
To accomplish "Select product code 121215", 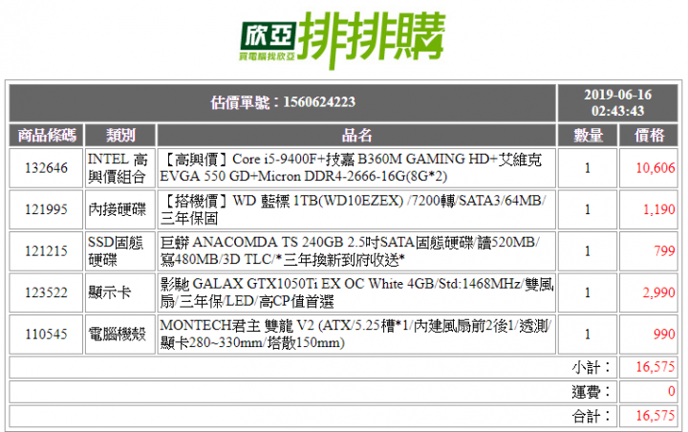I will point(46,251).
